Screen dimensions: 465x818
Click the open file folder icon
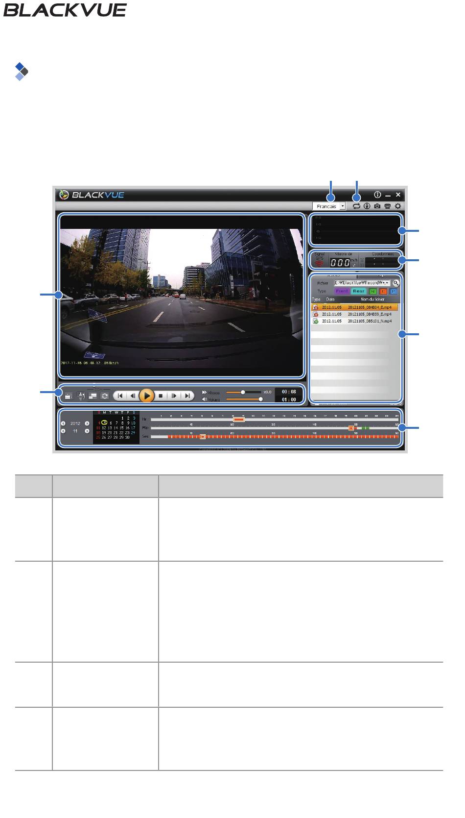69,396
